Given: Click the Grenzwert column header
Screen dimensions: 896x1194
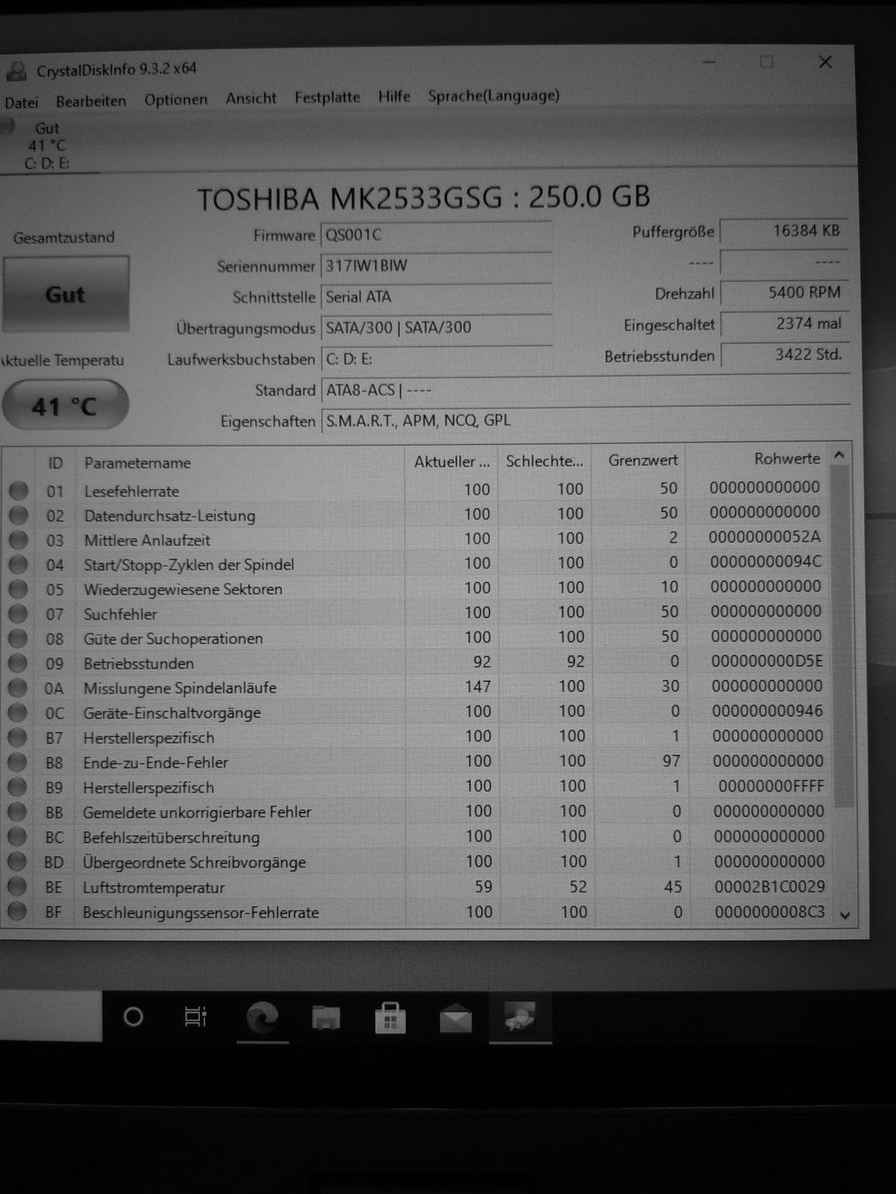Looking at the screenshot, I should [x=640, y=460].
